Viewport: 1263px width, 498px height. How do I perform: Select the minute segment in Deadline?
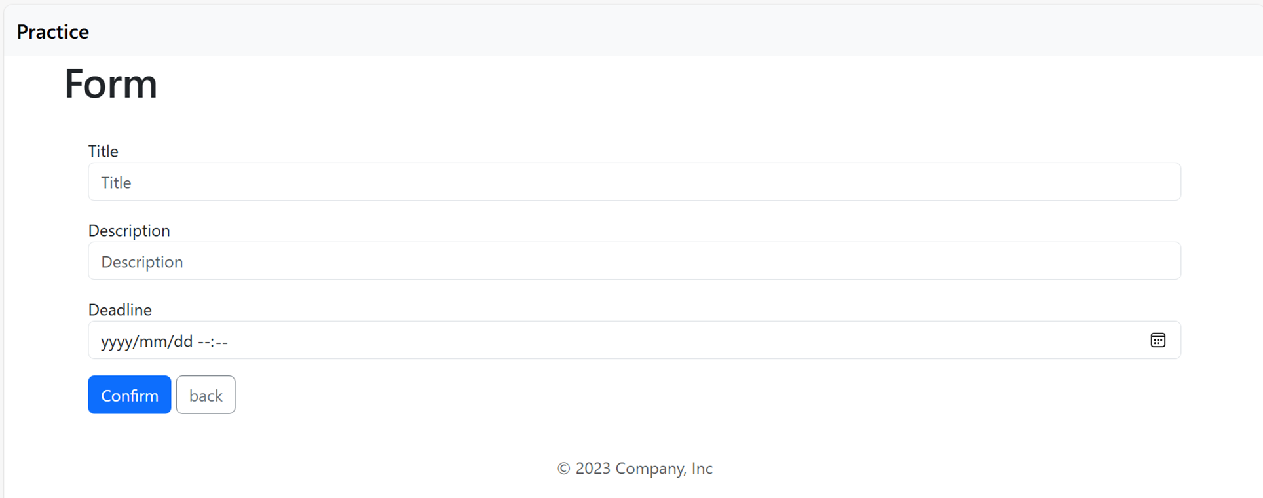221,341
